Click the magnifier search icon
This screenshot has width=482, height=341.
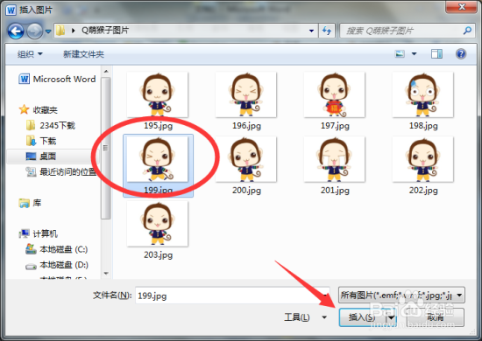click(x=467, y=31)
